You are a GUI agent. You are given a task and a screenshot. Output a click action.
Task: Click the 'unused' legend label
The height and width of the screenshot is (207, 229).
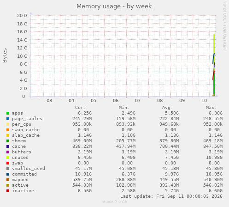click(x=20, y=158)
